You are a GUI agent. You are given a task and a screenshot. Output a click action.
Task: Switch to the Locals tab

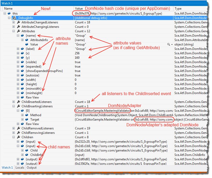[20, 168]
